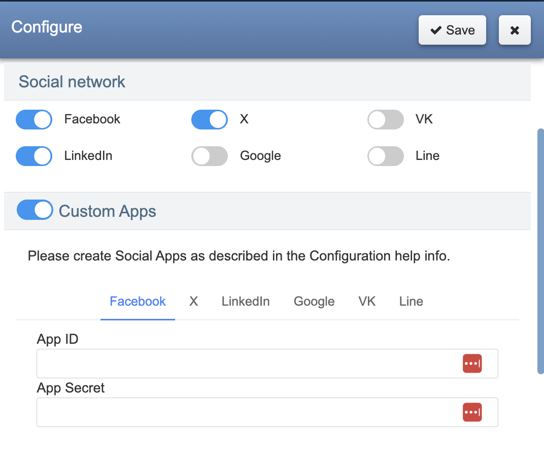
Task: Open the Line custom app tab
Action: click(411, 302)
